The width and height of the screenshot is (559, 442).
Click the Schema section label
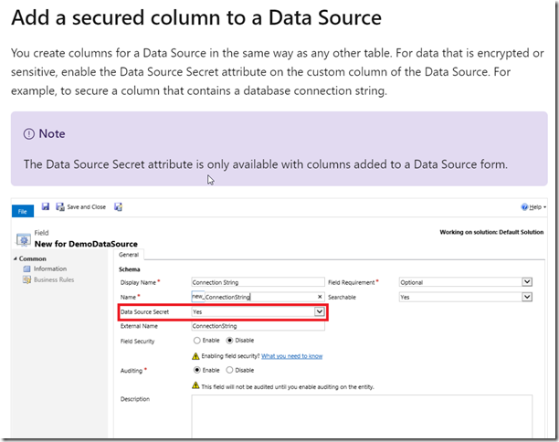tap(130, 269)
